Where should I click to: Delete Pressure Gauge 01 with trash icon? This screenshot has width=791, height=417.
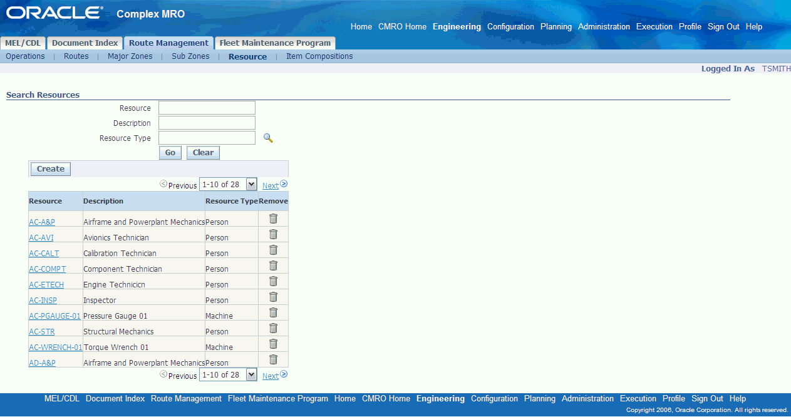tap(273, 312)
